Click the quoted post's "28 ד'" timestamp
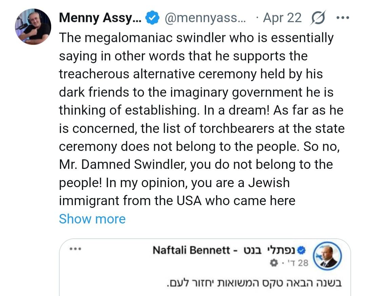 pyautogui.click(x=297, y=263)
